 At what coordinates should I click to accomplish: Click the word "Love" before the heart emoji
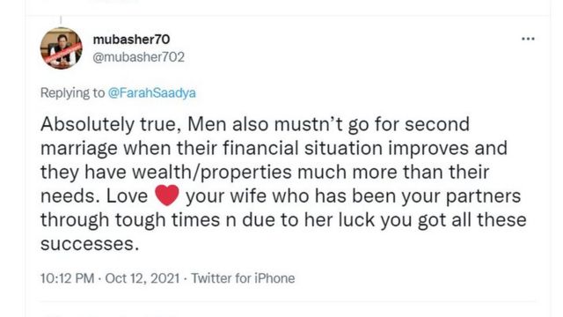click(x=127, y=196)
